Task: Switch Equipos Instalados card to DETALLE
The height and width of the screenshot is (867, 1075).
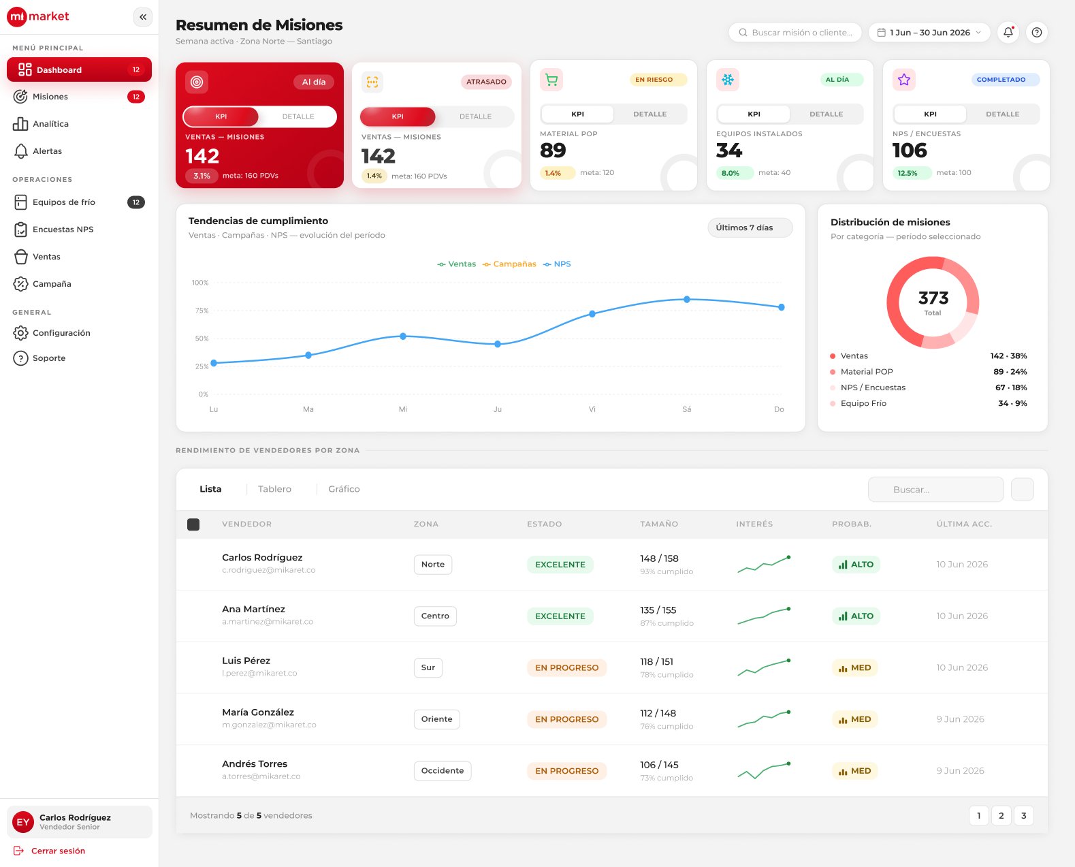Action: click(827, 114)
